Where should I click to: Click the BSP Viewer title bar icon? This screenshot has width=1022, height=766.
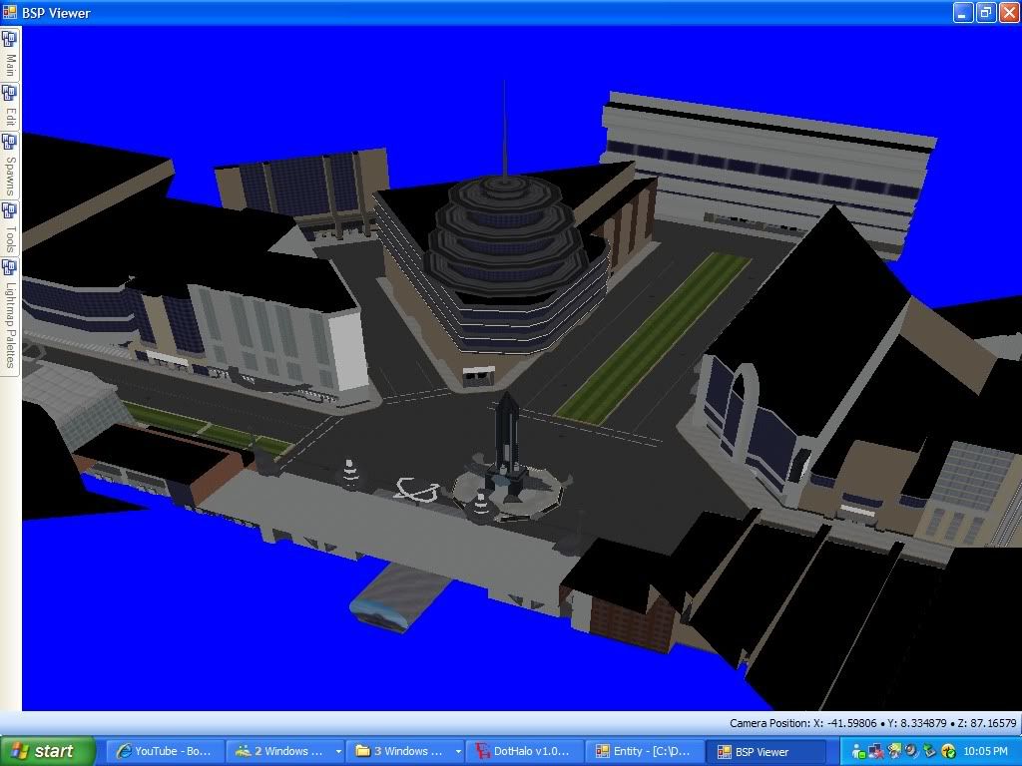point(10,12)
